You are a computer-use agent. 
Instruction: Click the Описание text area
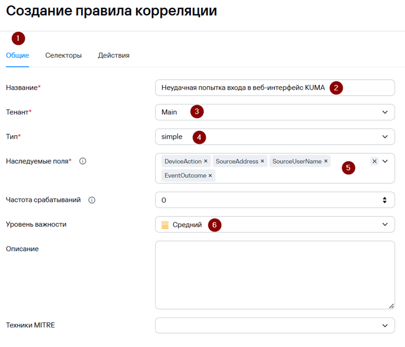tap(275, 275)
